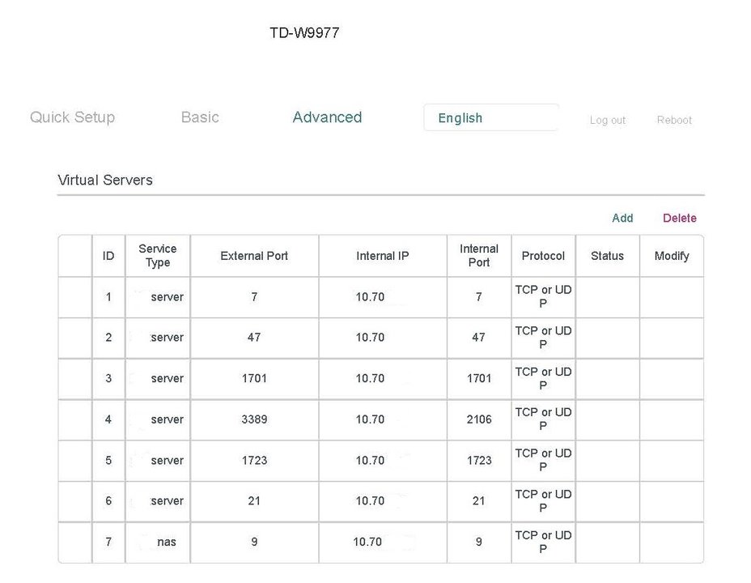Click the External Port column header
This screenshot has height=583, width=751.
tap(254, 256)
